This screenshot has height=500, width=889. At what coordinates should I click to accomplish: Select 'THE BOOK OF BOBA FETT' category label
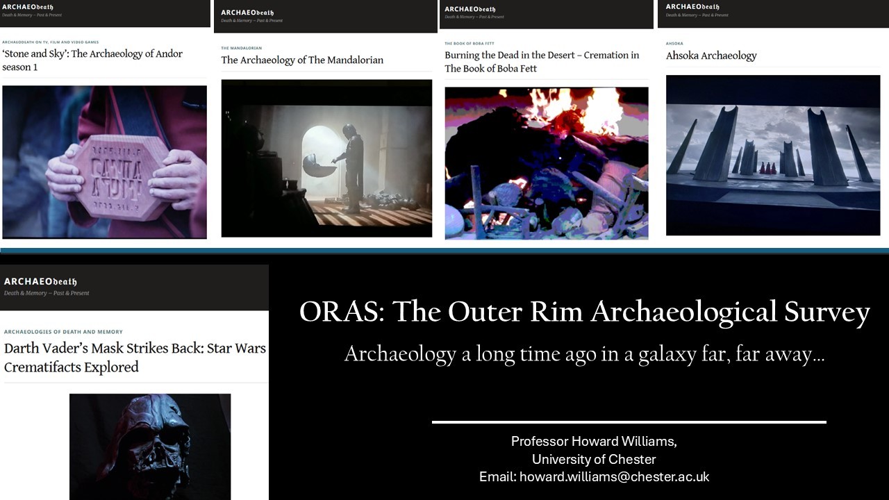pos(469,43)
